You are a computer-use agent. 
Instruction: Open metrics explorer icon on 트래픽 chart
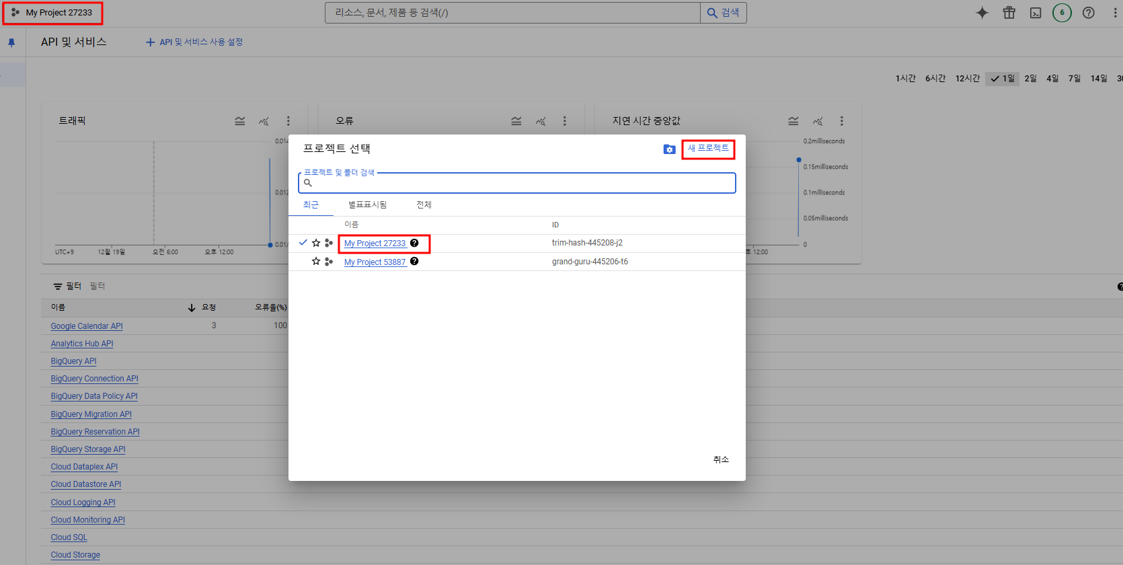pyautogui.click(x=264, y=121)
